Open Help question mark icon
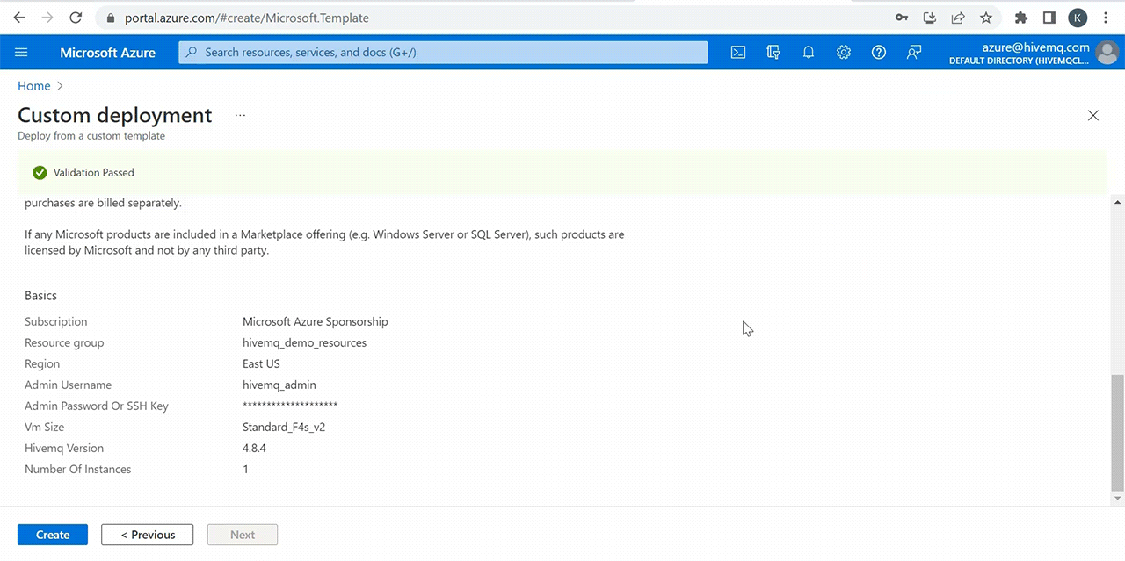This screenshot has height=561, width=1125. click(879, 53)
